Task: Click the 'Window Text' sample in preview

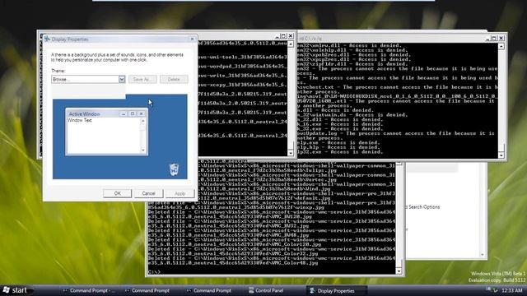Action: point(80,120)
